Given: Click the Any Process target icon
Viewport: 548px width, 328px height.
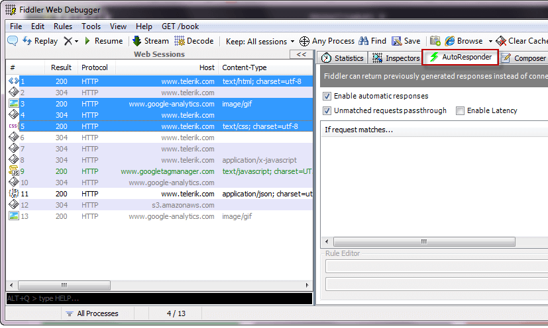Looking at the screenshot, I should (x=304, y=41).
